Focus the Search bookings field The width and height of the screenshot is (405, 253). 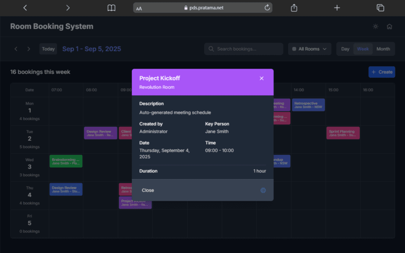[x=244, y=49]
